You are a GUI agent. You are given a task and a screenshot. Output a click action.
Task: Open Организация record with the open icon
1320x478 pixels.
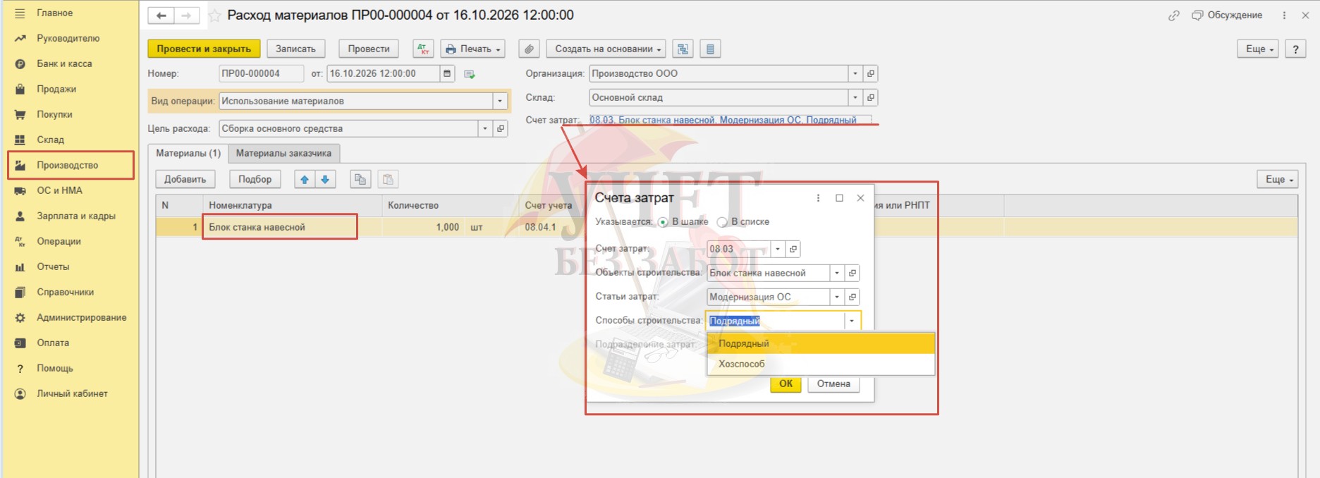click(871, 73)
